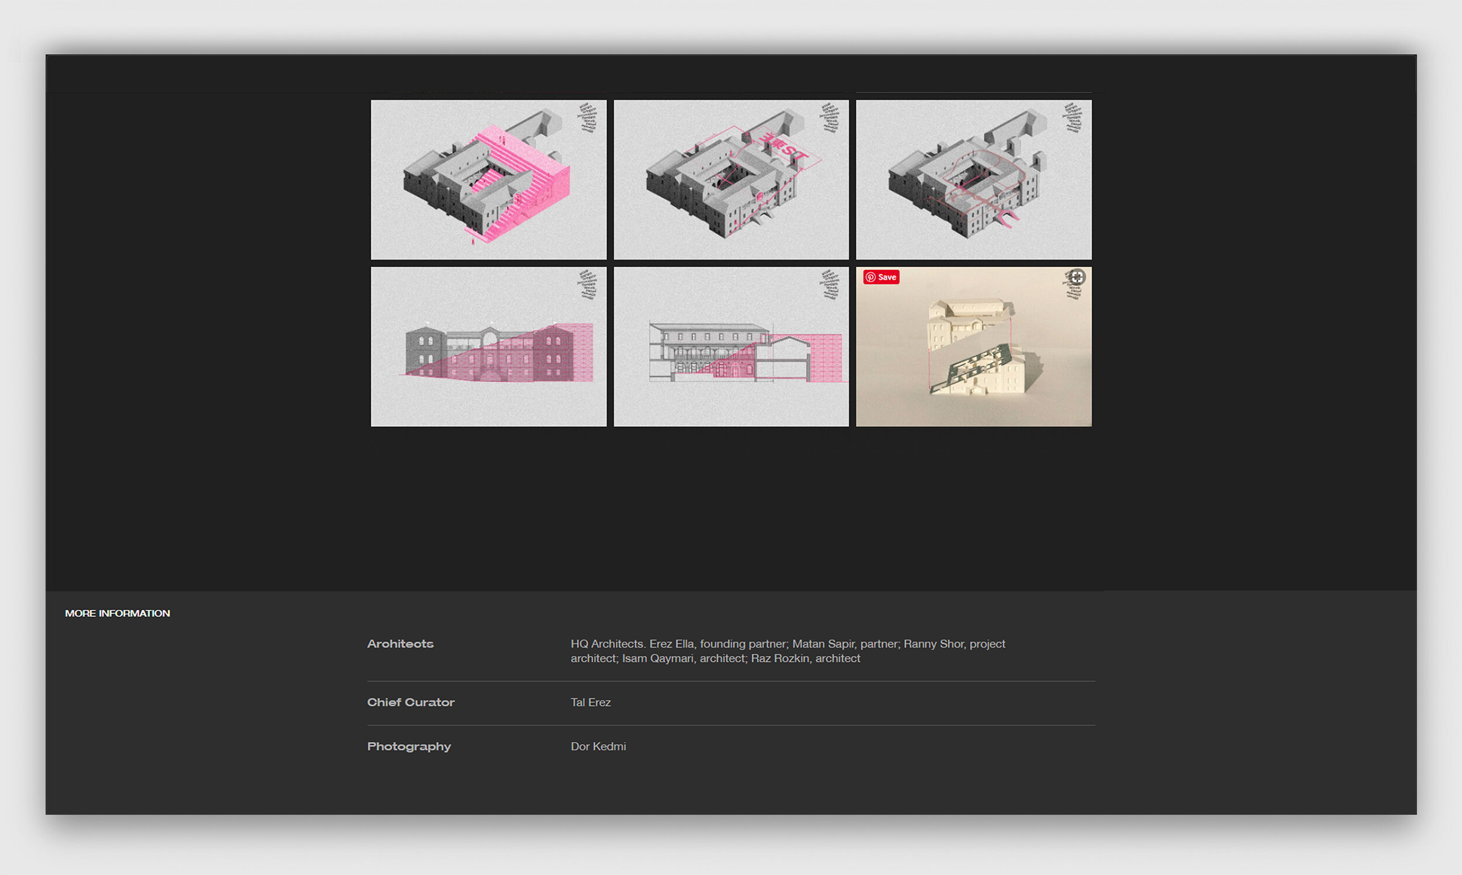
Task: Open the axonometric thumbnail with pink loop path
Action: point(973,179)
